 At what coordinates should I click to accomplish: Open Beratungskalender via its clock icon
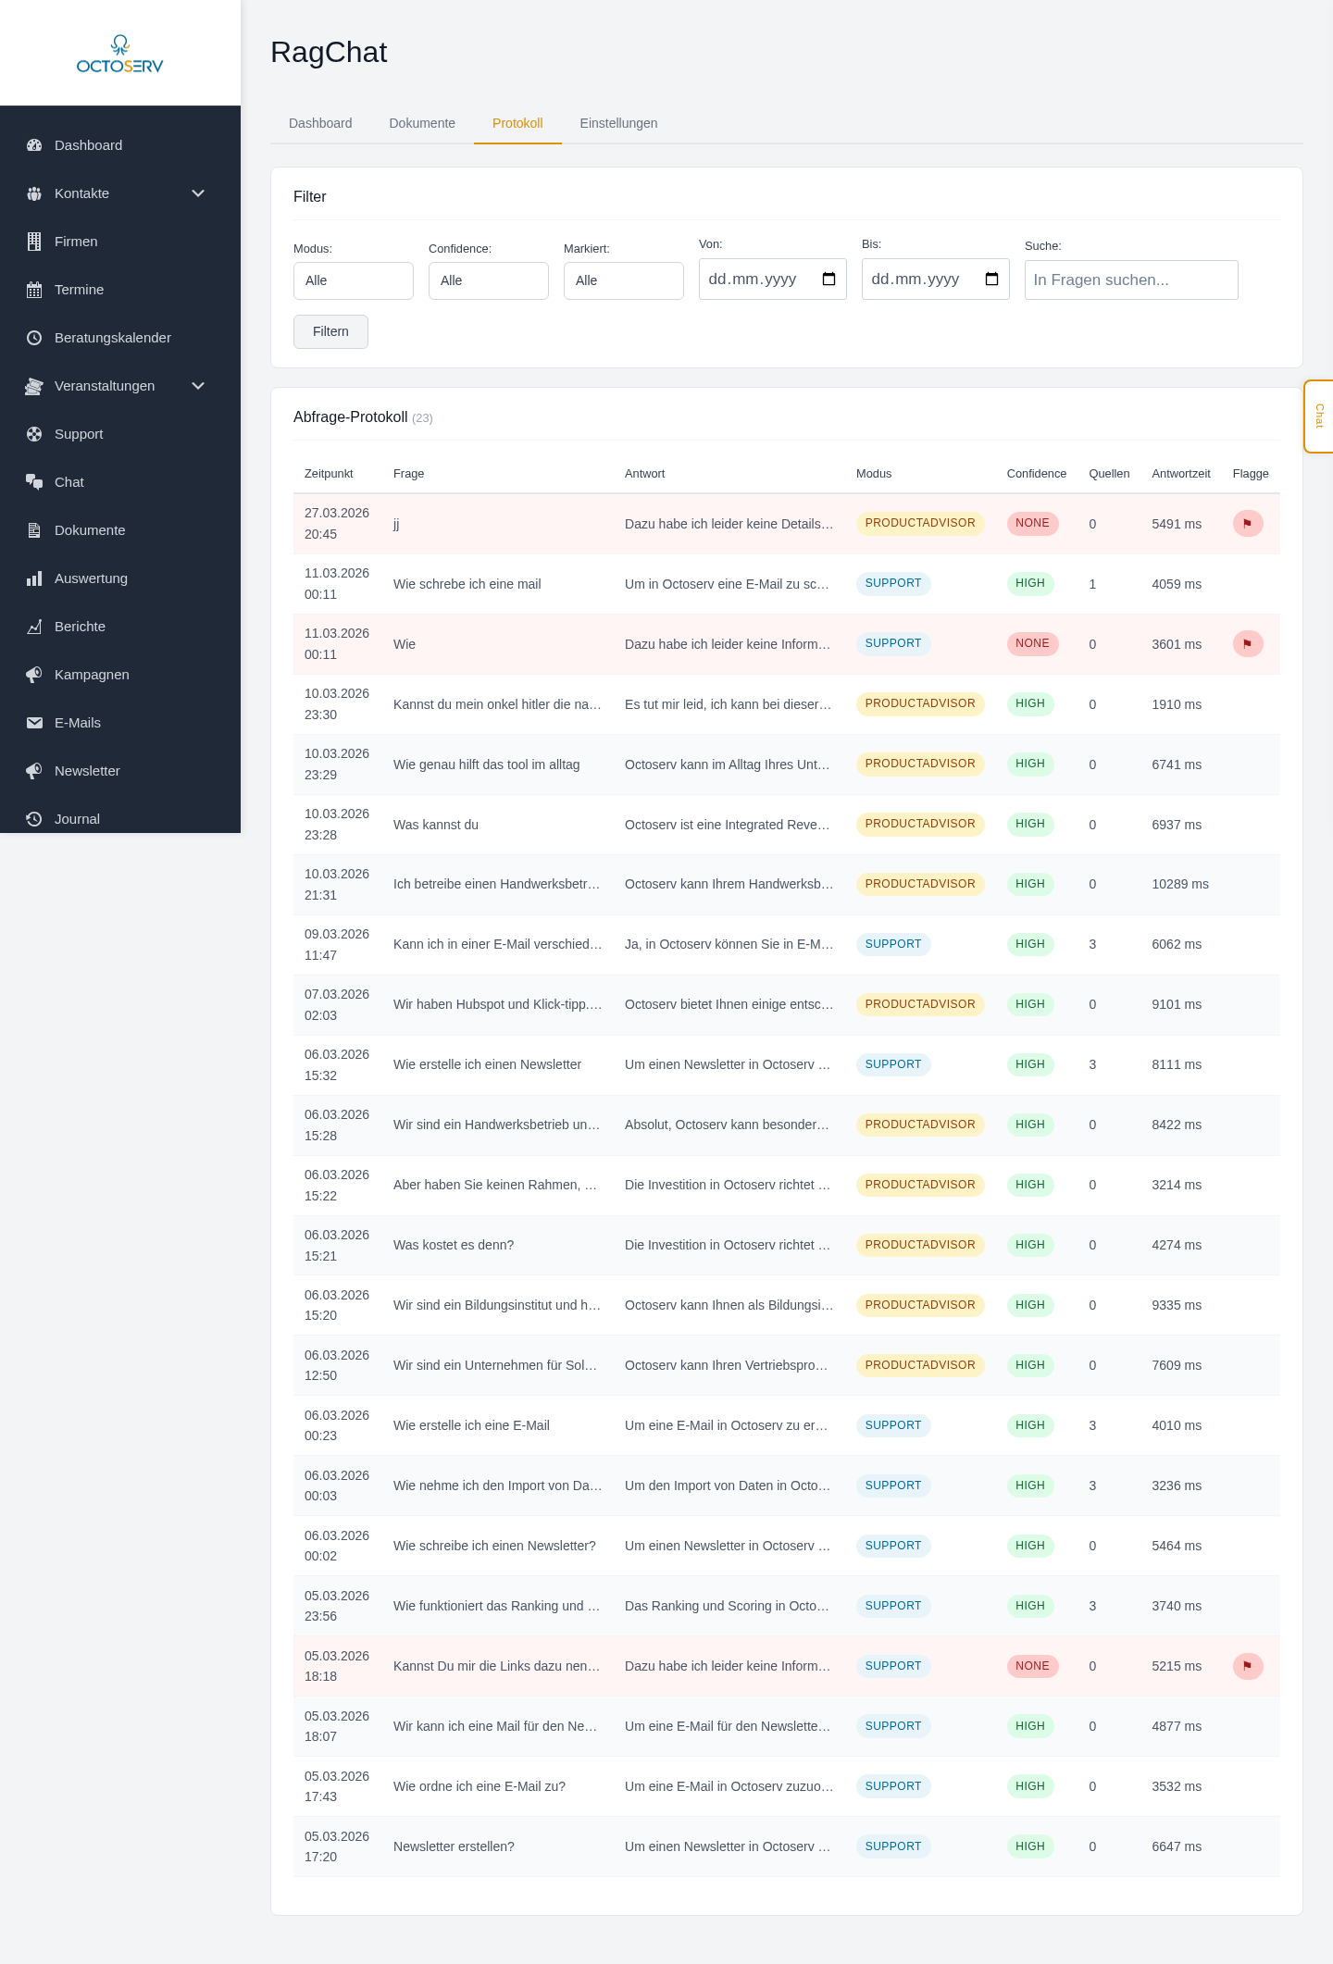coord(34,338)
